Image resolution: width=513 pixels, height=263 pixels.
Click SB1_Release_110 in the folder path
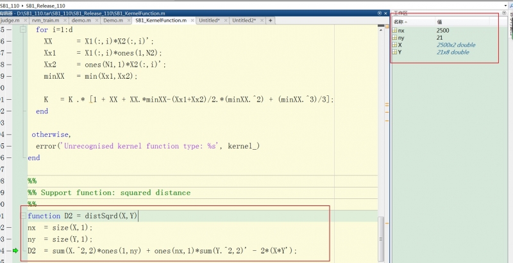46,5
